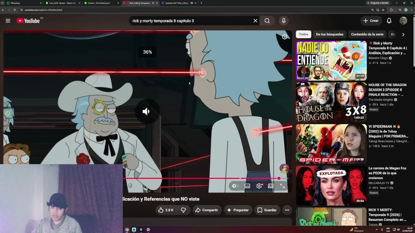
Task: Open the Spider-Man reaction thumbnail
Action: pos(331,144)
